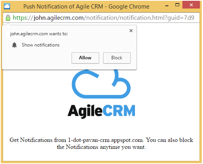Click the 1-dot-pavan-crm.appspot.com text
This screenshot has height=164, width=203.
[x=105, y=140]
